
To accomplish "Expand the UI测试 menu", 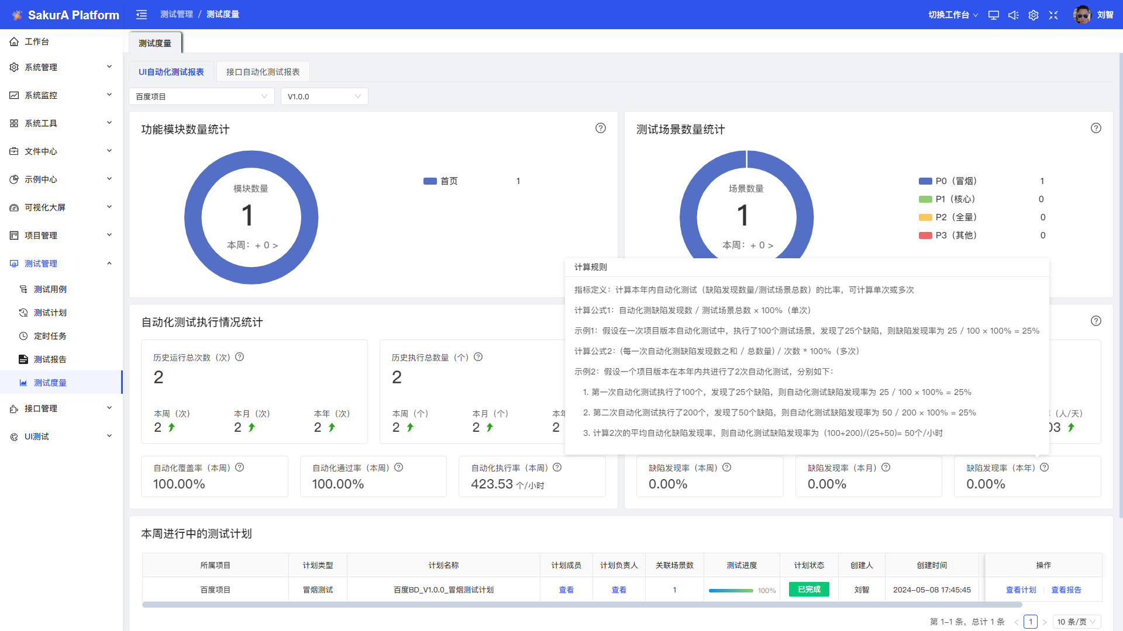I will 61,436.
